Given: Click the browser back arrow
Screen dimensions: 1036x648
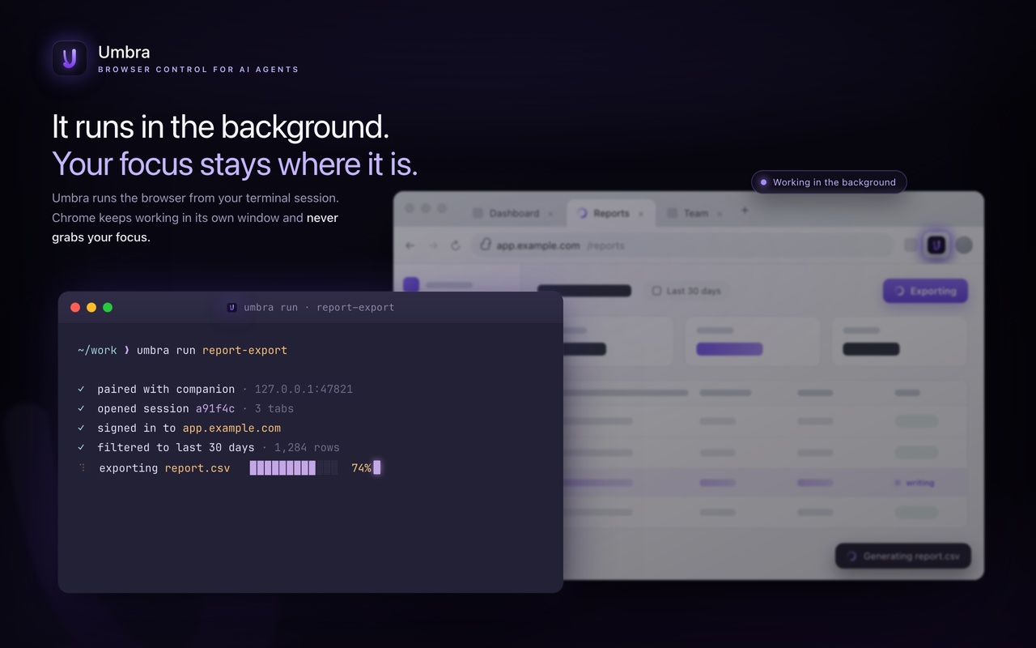Looking at the screenshot, I should [x=410, y=245].
